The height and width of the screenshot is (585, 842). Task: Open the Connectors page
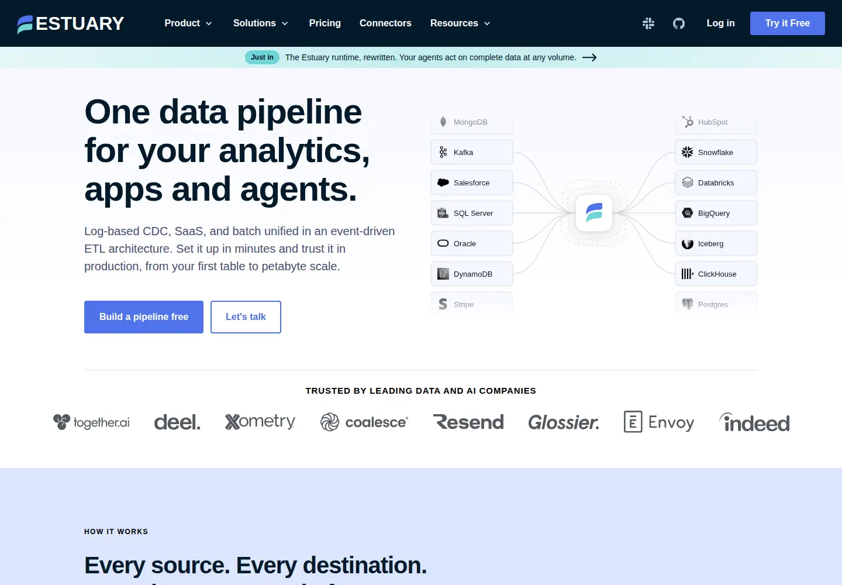385,23
